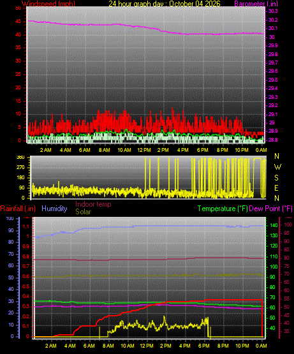This screenshot has height=354, width=294.
Task: Click the 45 windspeed axis value
Action: pos(18,22)
